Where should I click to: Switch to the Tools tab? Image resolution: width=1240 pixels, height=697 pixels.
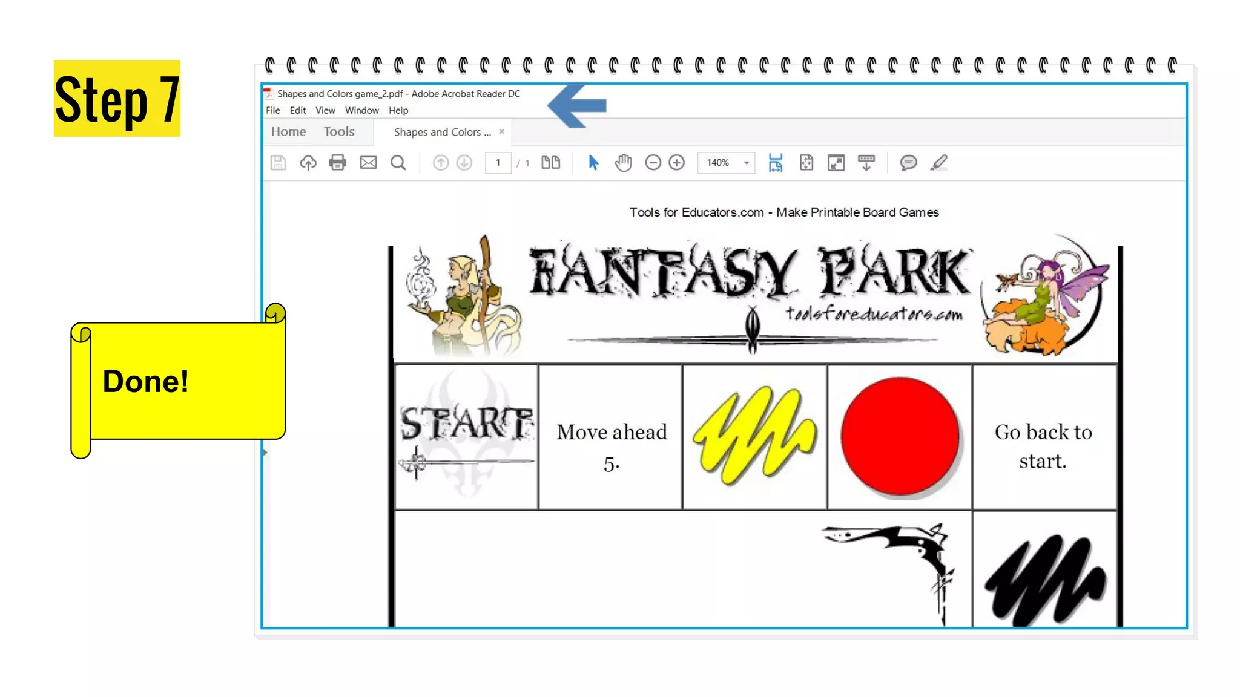(x=339, y=131)
